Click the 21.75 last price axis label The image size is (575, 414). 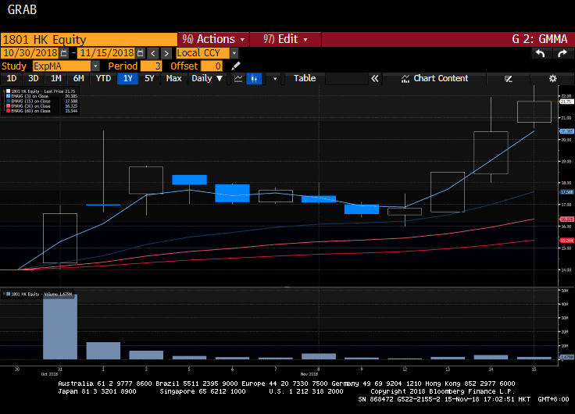pyautogui.click(x=566, y=102)
